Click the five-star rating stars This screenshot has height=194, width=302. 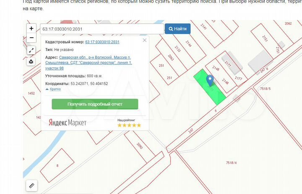tap(129, 125)
